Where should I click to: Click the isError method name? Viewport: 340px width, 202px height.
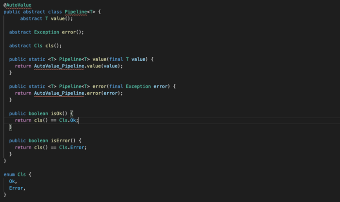pos(62,140)
